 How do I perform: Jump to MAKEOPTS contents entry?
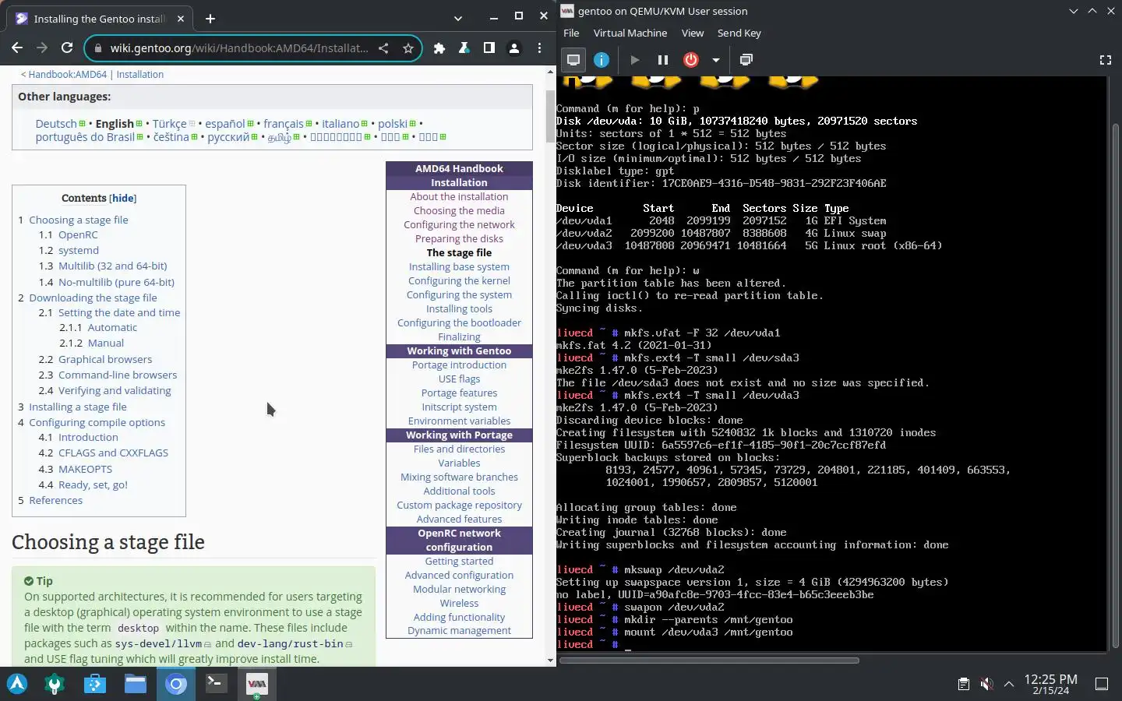[85, 469]
